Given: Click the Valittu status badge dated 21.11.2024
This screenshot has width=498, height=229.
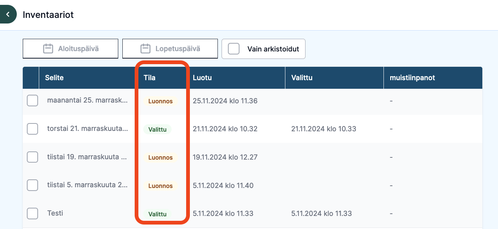Looking at the screenshot, I should [x=157, y=129].
